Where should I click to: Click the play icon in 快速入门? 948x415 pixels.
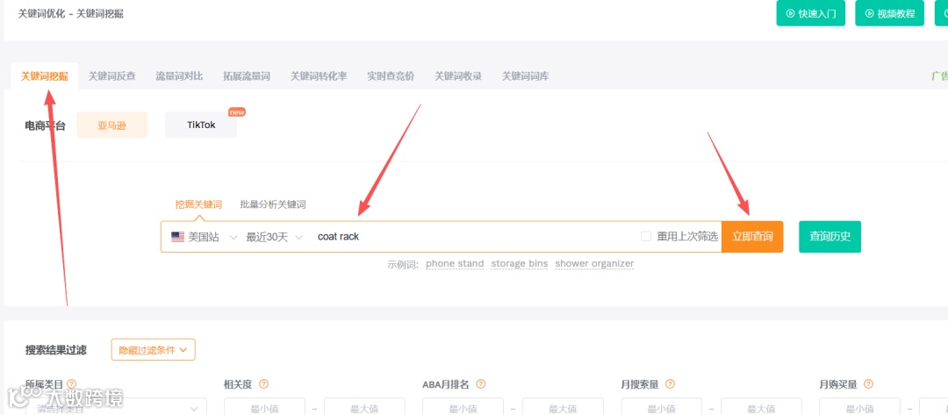point(790,13)
